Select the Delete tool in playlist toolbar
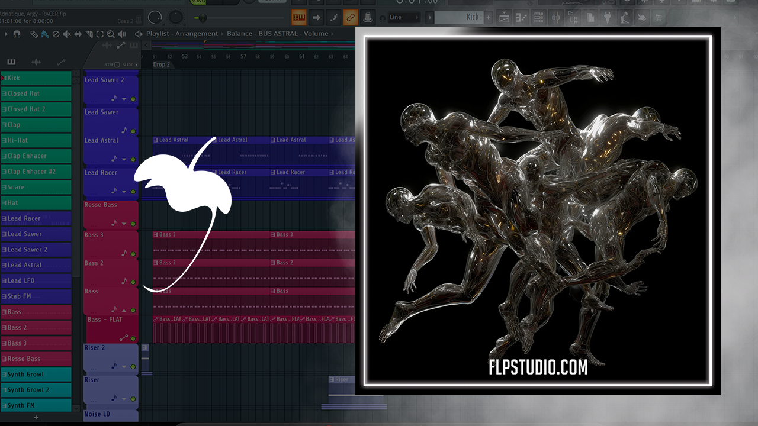This screenshot has height=426, width=758. coord(56,34)
